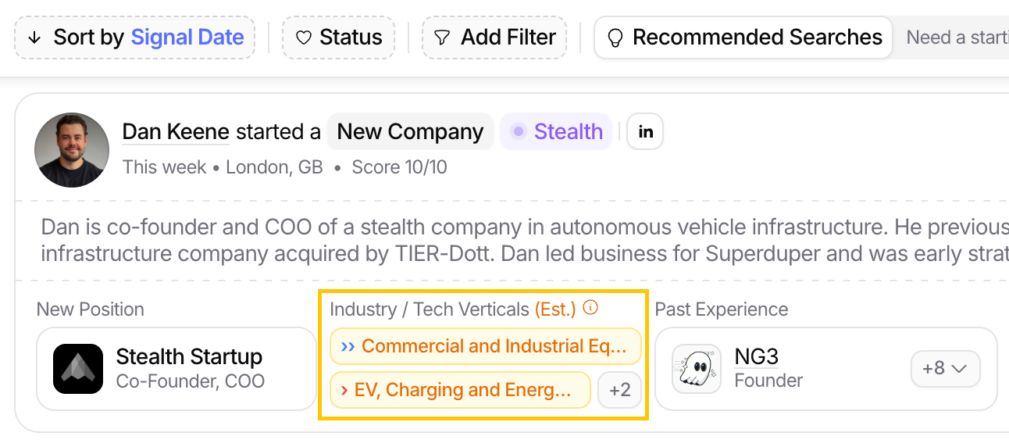Select the EV, Charging and Energy tag
1009x447 pixels.
click(460, 390)
